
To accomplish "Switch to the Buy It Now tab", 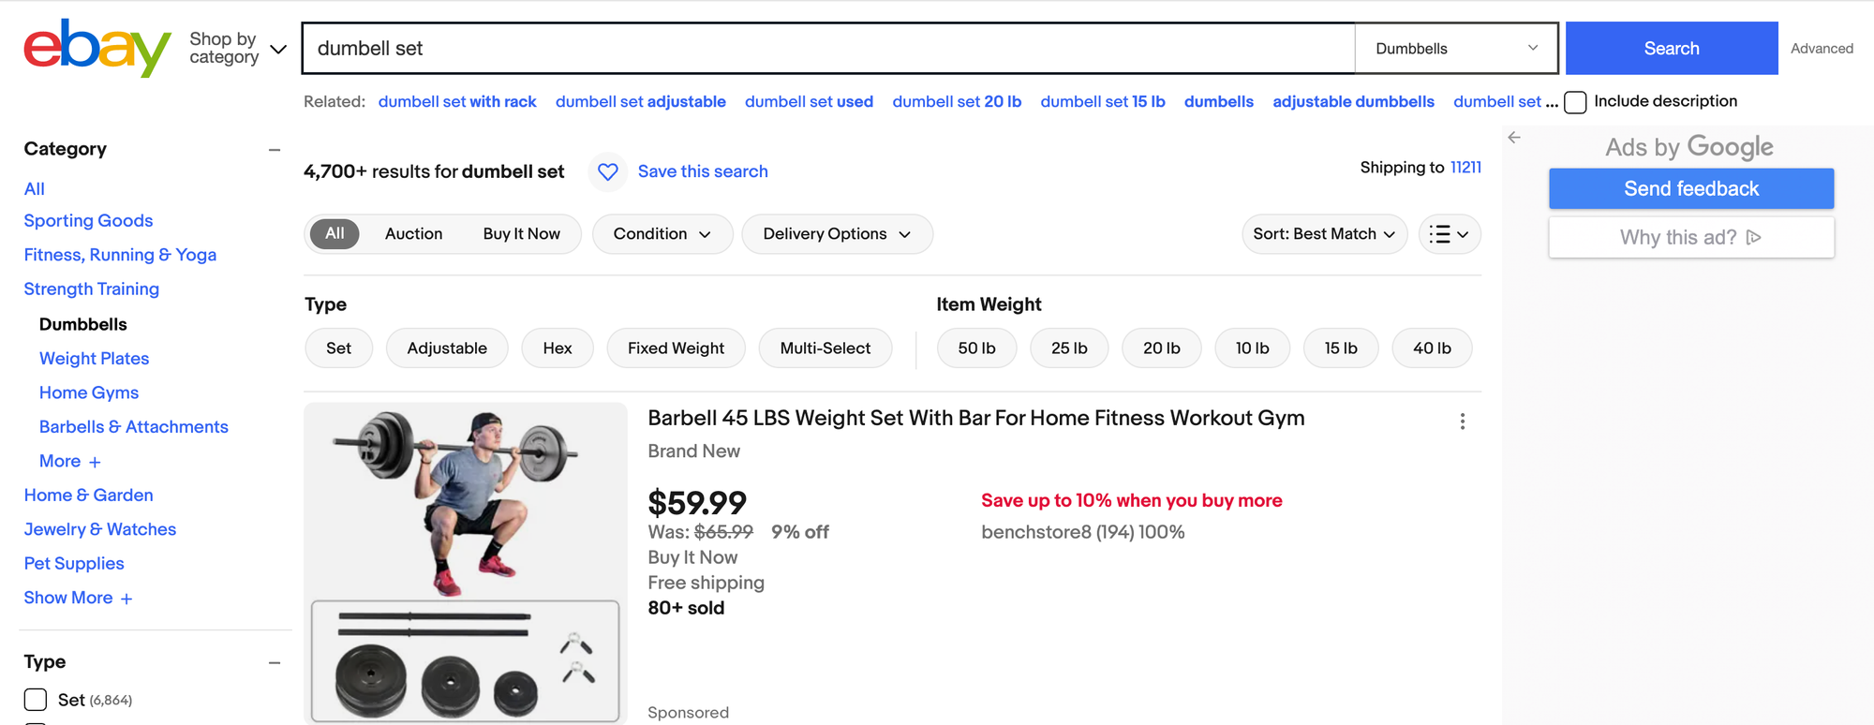I will pos(522,233).
